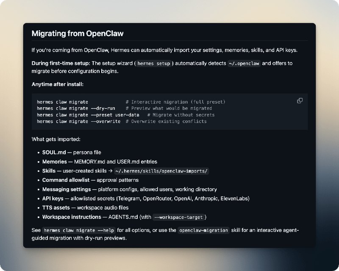Click the "Memories" bullet item
339x271 pixels.
click(55, 162)
